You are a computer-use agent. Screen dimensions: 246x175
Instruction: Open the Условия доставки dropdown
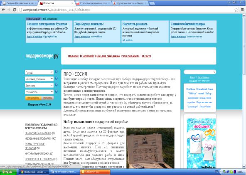39,79
